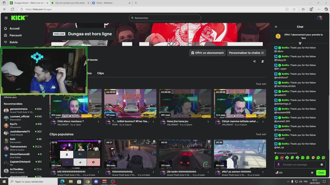This screenshot has height=185, width=330.
Task: Open the hamburger menu beside the Kick logo
Action: pos(6,18)
